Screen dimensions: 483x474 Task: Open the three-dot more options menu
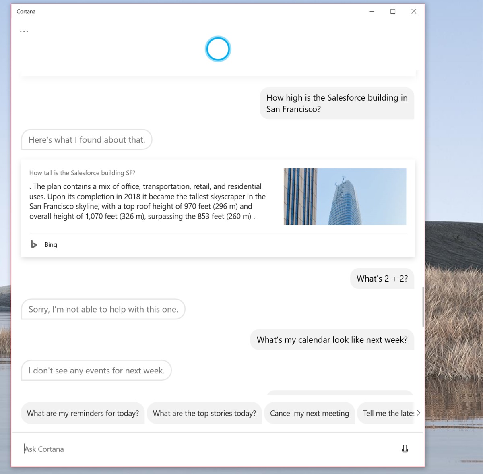coord(24,31)
